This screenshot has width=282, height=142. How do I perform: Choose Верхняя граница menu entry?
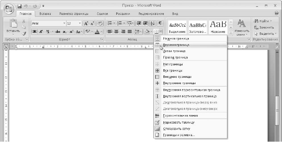190,45
